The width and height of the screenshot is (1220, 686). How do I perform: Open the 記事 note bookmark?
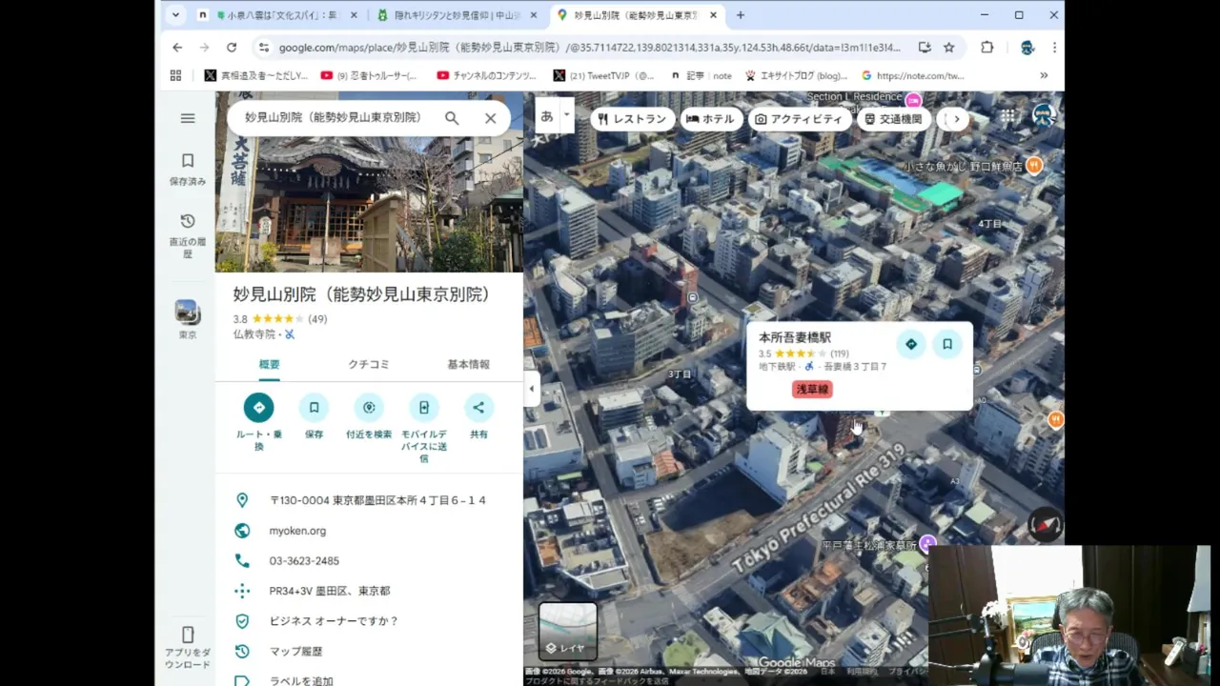tap(701, 75)
